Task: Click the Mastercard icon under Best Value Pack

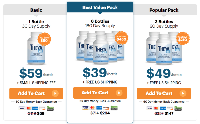Action: coord(92,108)
